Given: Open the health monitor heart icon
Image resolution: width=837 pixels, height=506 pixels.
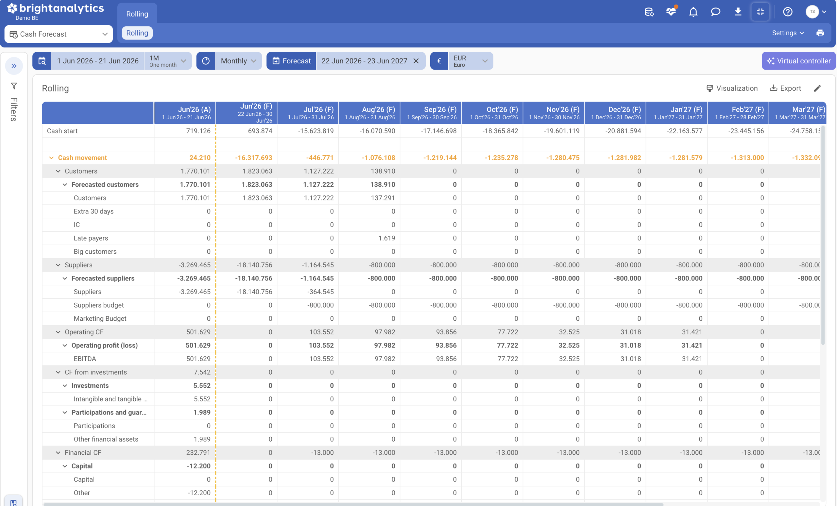Looking at the screenshot, I should coord(671,11).
